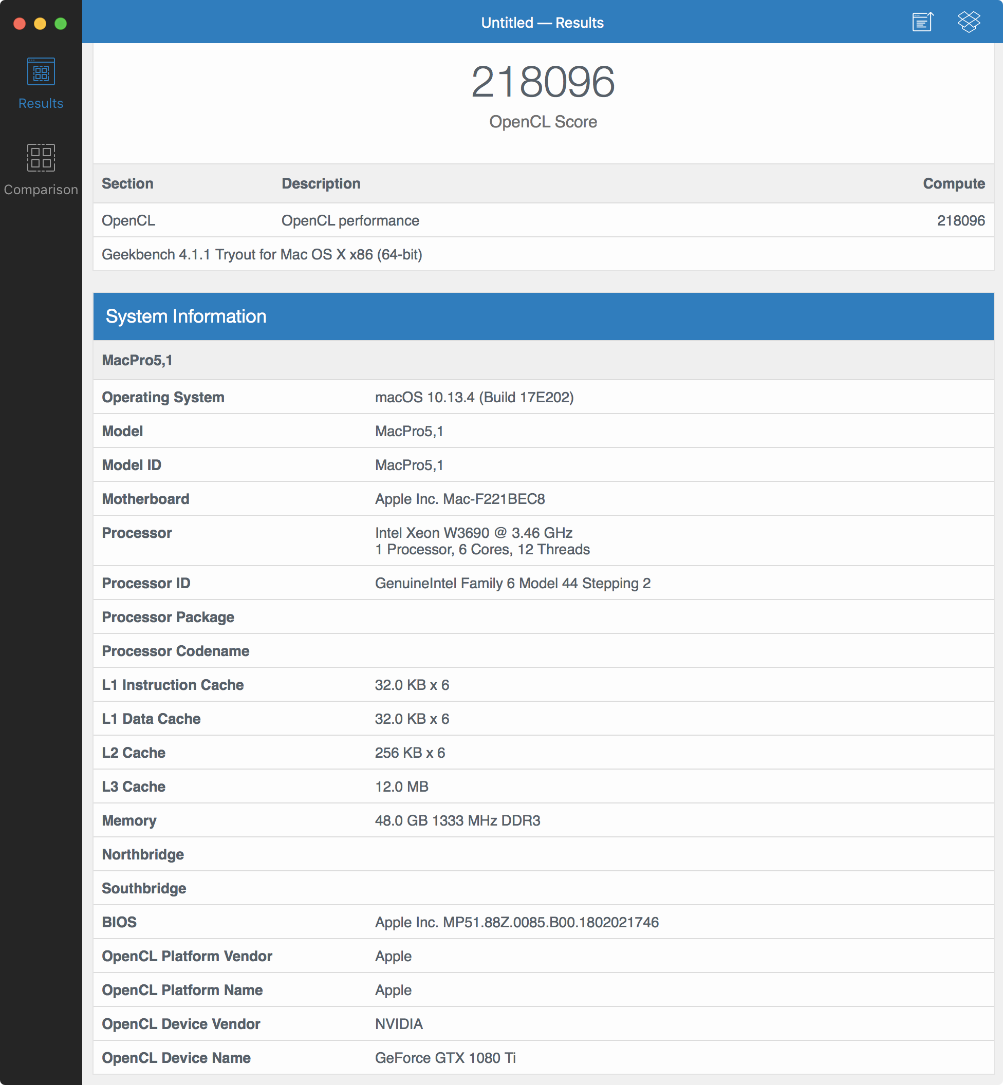Click the red close window button
Image resolution: width=1003 pixels, height=1085 pixels.
(x=20, y=23)
